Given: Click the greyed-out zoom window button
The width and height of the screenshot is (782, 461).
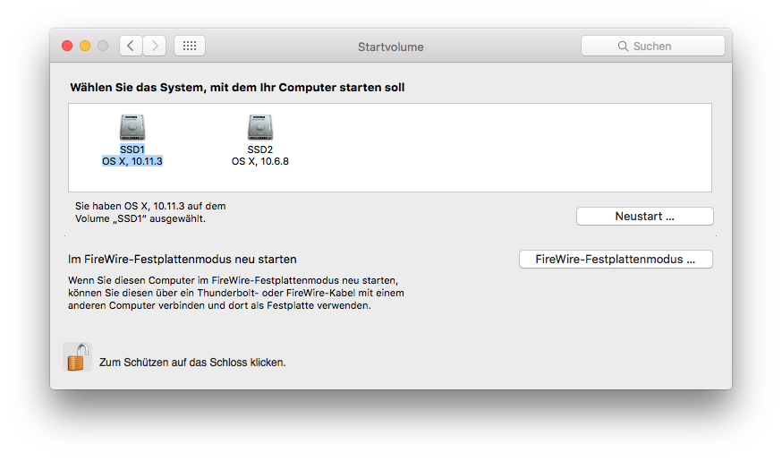Looking at the screenshot, I should (x=103, y=46).
